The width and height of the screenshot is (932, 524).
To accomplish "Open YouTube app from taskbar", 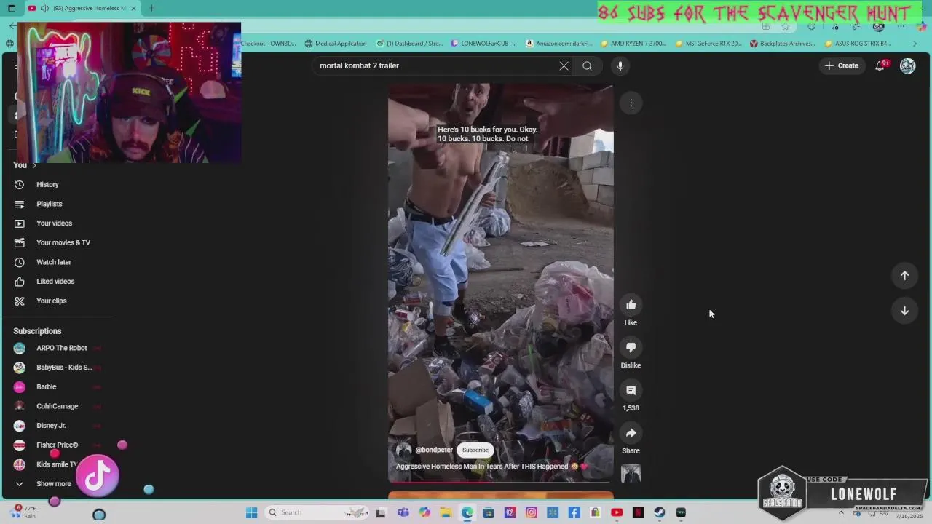I will pyautogui.click(x=617, y=512).
